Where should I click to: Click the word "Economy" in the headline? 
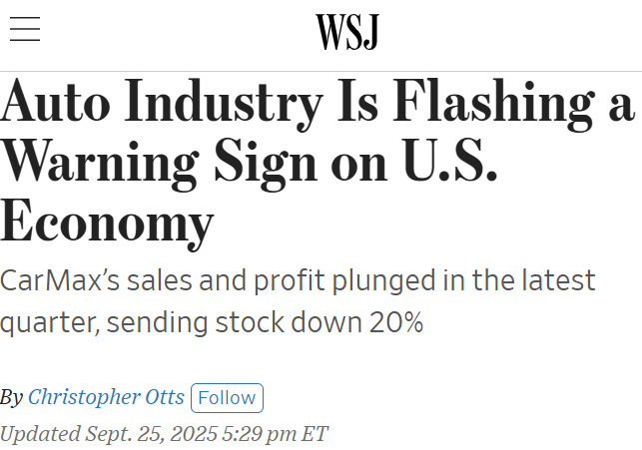(x=107, y=222)
